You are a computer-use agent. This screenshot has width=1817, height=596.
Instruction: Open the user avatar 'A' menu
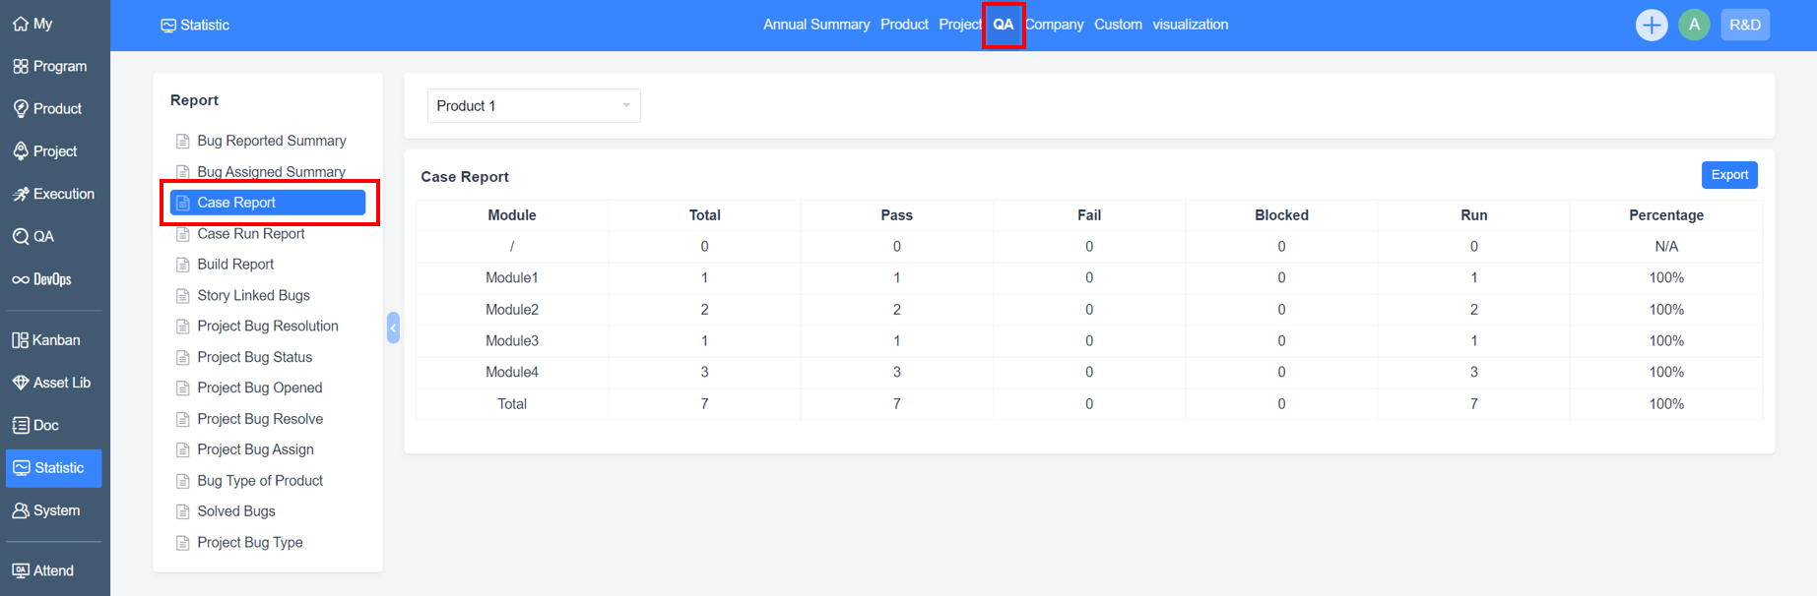[x=1694, y=25]
